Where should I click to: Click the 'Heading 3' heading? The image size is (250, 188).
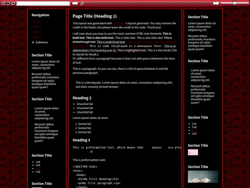coord(81,140)
